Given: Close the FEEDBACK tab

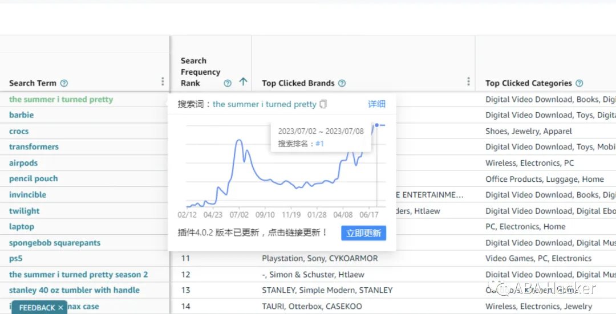Looking at the screenshot, I should (x=60, y=308).
